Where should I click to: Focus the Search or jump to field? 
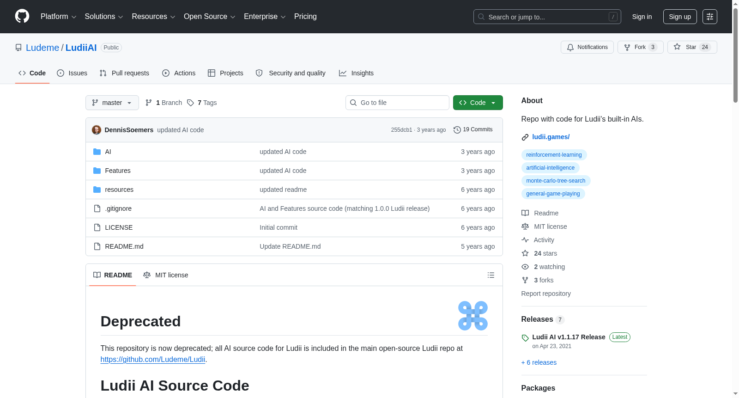(x=547, y=17)
